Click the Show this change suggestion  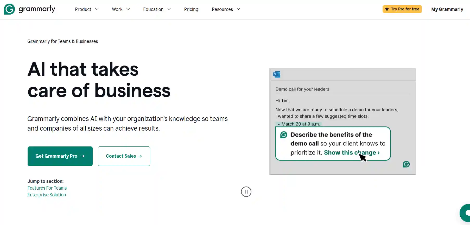(351, 153)
